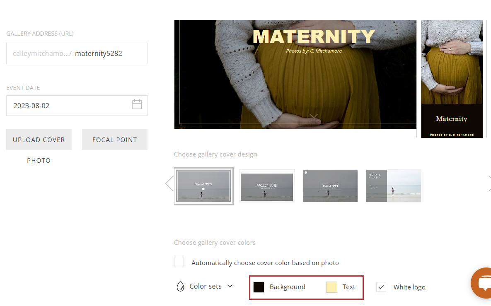Select the first framed cover design thumbnail
The image size is (491, 306).
(204, 186)
